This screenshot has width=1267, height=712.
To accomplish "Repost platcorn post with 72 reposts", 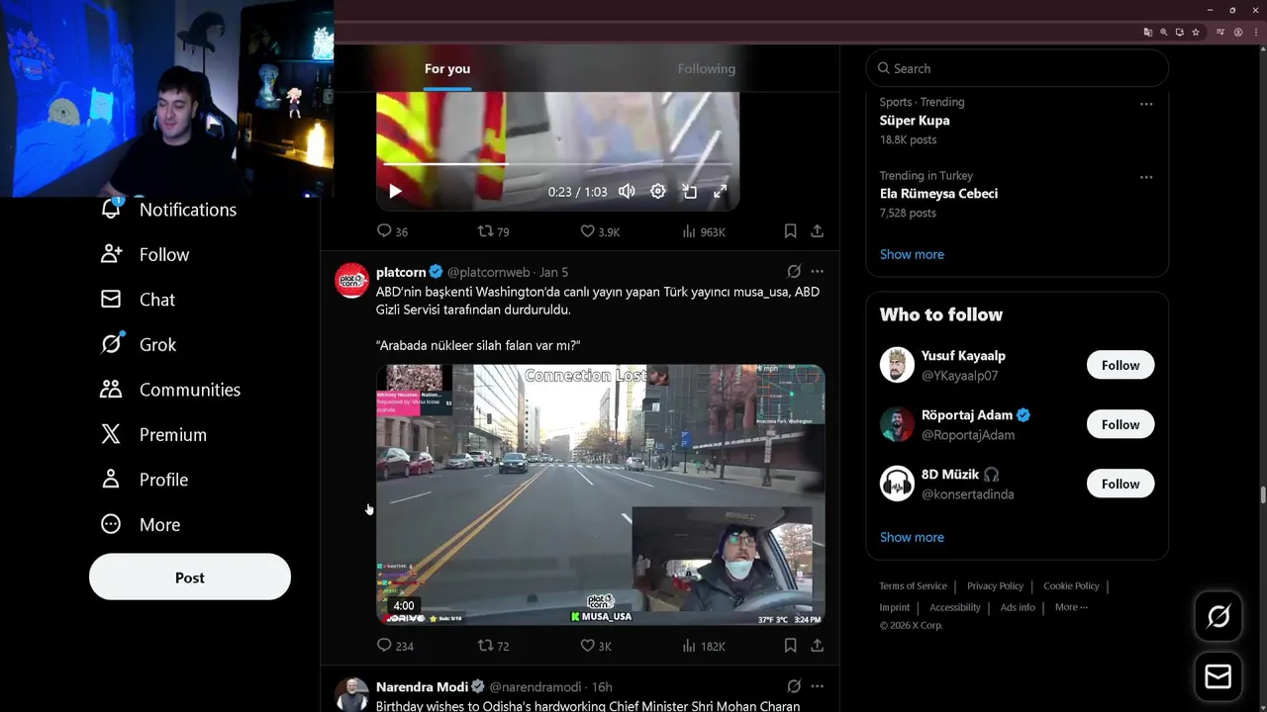I will (x=493, y=646).
